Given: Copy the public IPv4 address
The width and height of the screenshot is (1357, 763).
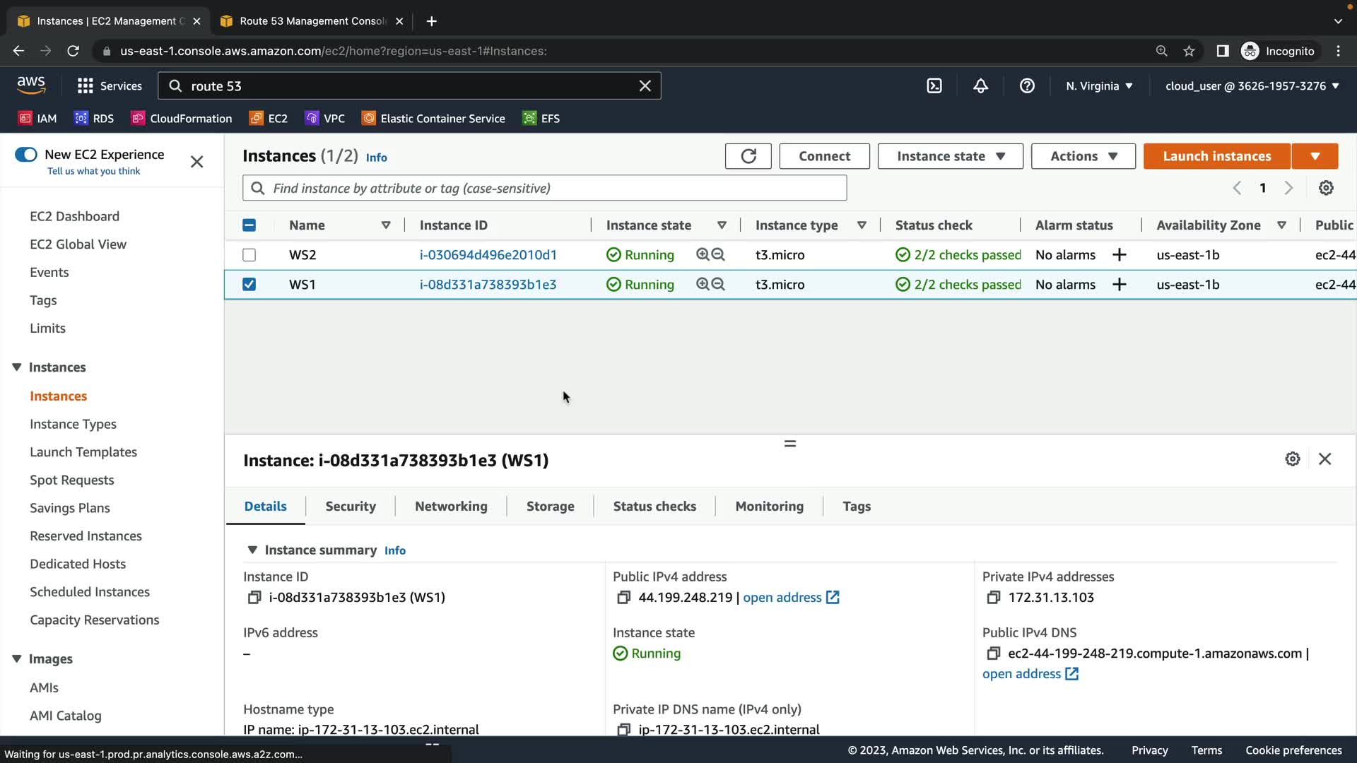Looking at the screenshot, I should 623,598.
